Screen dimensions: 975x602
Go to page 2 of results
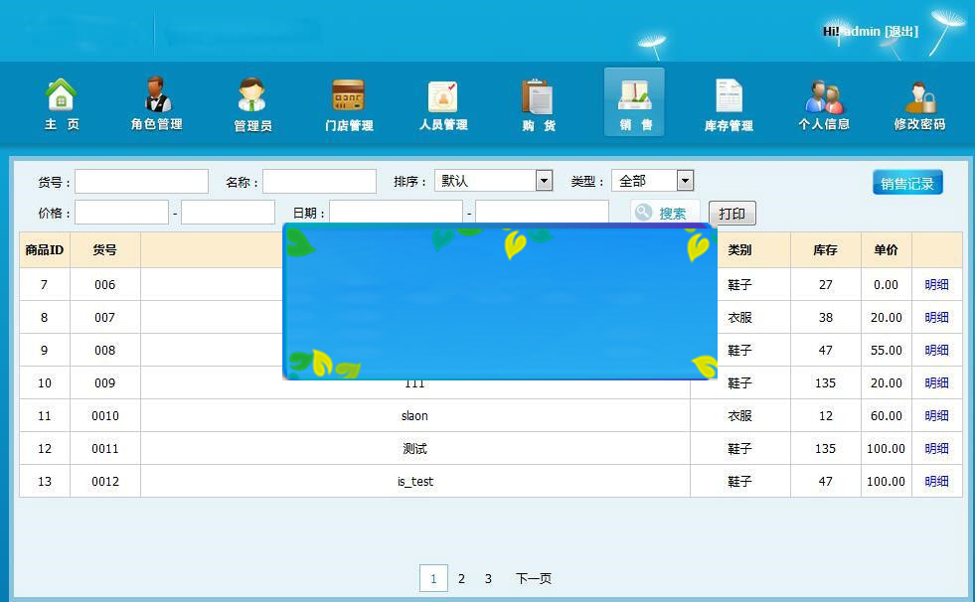[460, 578]
